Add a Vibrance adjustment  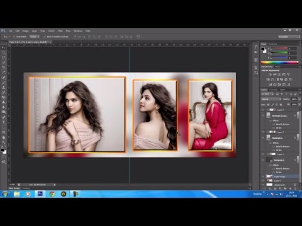pos(289,75)
